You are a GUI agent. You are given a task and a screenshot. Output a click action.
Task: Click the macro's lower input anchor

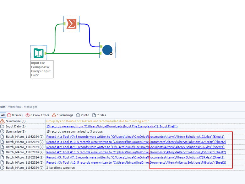tap(101, 53)
